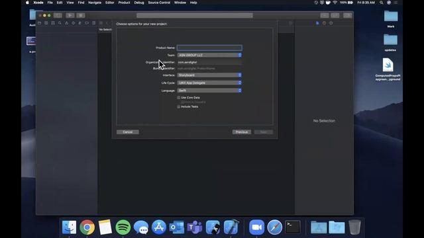Screen dimensions: 424x238
Task: Enable the Use Core Data checkbox
Action: tap(178, 97)
